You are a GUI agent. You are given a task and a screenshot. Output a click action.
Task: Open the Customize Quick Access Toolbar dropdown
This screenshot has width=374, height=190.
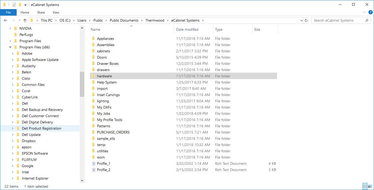(25, 5)
